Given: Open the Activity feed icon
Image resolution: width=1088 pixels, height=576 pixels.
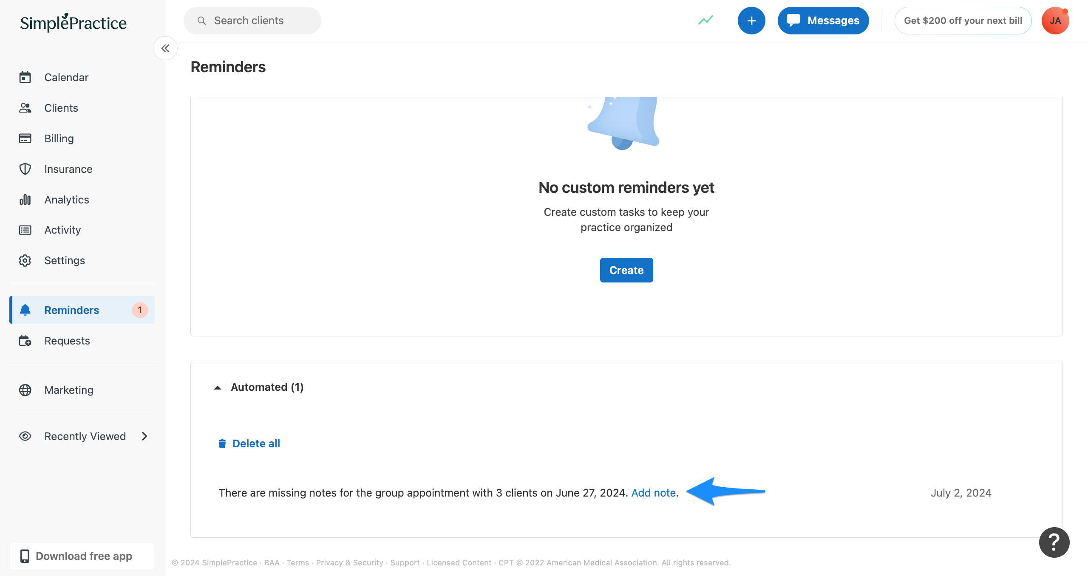Looking at the screenshot, I should pyautogui.click(x=25, y=230).
